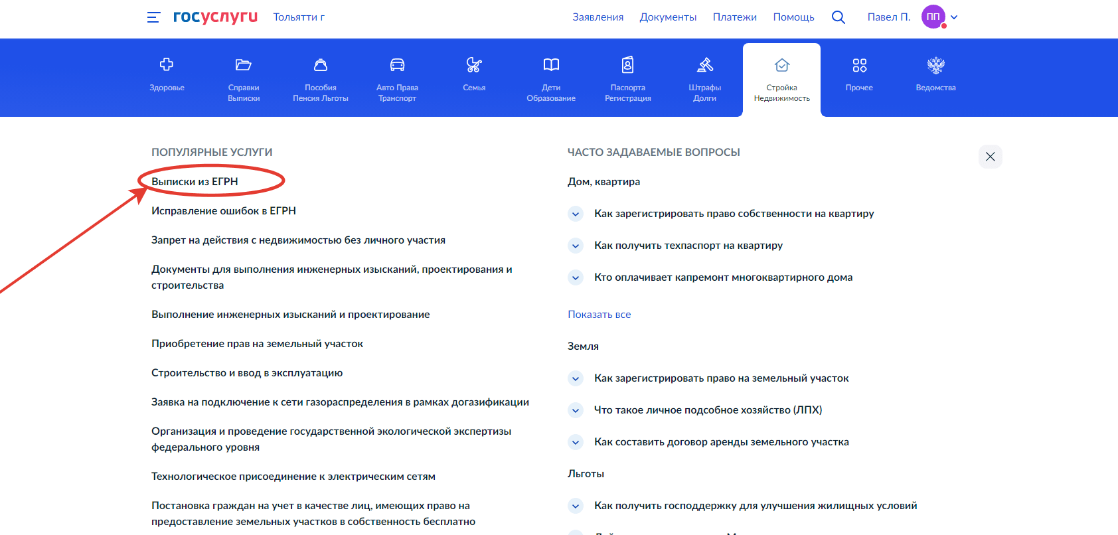Open Выписки из ЕГРН service

195,182
